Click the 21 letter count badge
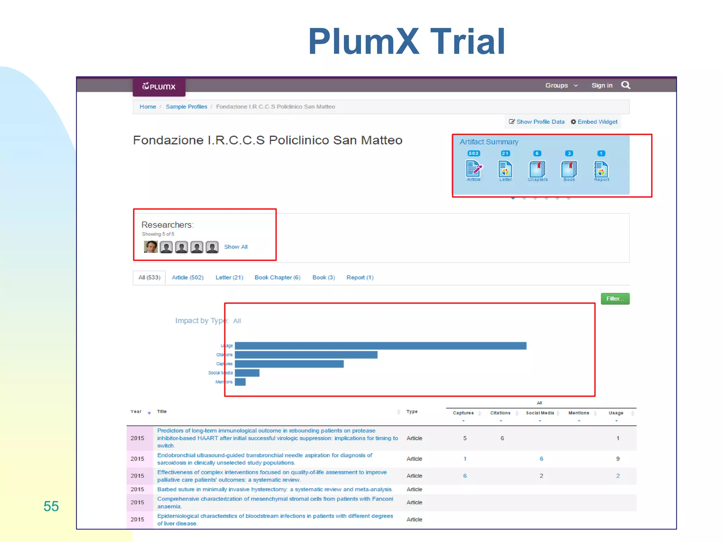The image size is (723, 542). point(505,153)
